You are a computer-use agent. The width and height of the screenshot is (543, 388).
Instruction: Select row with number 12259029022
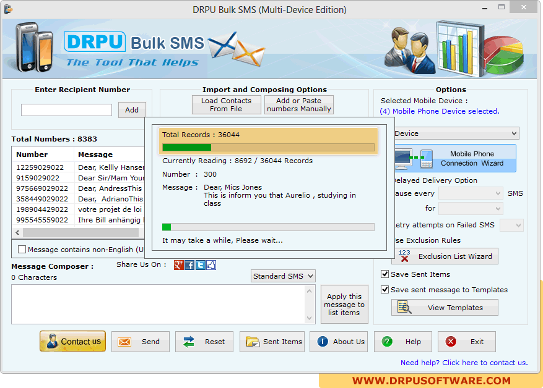(x=78, y=167)
